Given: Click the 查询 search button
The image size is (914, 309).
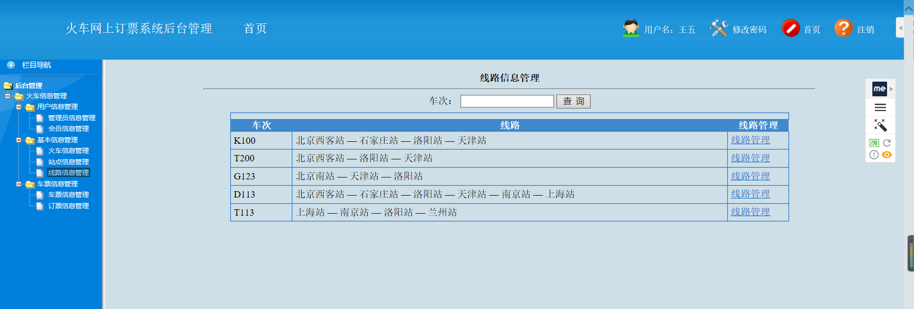Looking at the screenshot, I should click(x=574, y=101).
